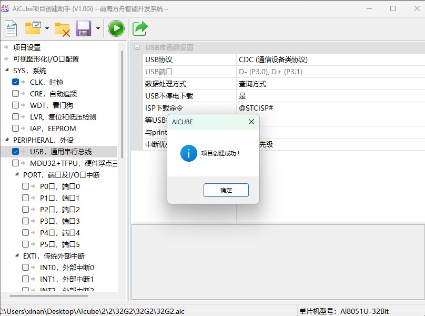Check the P1口, 端口1 checkbox
This screenshot has height=316, width=425.
[25, 197]
